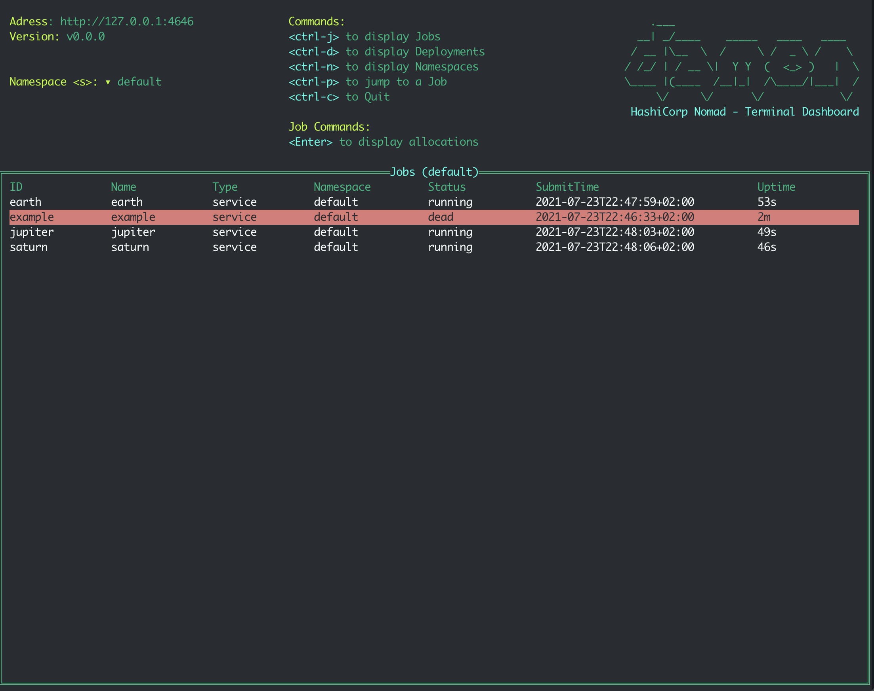Click the ctrl-n display Namespaces command
874x691 pixels.
(x=383, y=67)
